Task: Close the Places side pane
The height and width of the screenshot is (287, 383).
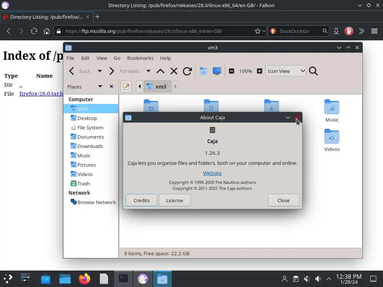Action: [111, 86]
